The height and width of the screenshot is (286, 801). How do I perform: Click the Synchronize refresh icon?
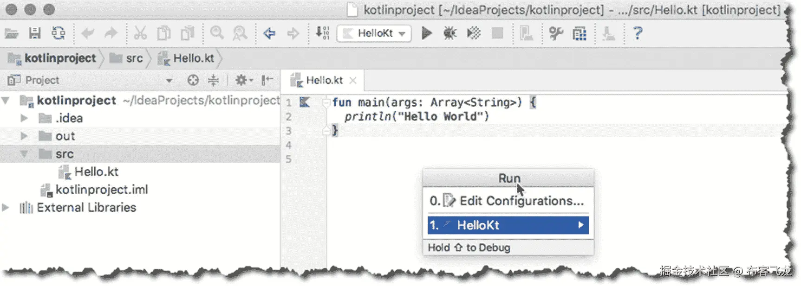59,33
